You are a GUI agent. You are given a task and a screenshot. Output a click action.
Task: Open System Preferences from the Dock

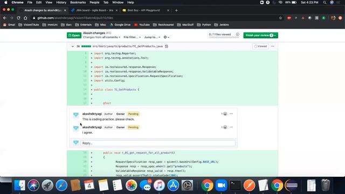pyautogui.click(x=187, y=185)
